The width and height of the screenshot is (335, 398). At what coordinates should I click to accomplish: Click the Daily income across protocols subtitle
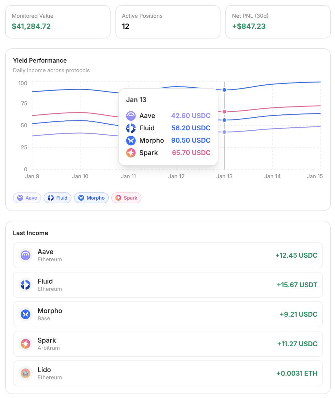point(51,71)
